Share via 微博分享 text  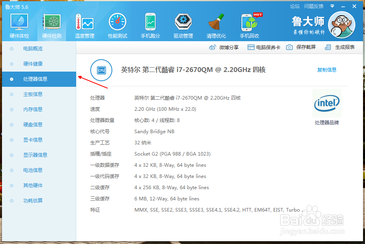(229, 47)
